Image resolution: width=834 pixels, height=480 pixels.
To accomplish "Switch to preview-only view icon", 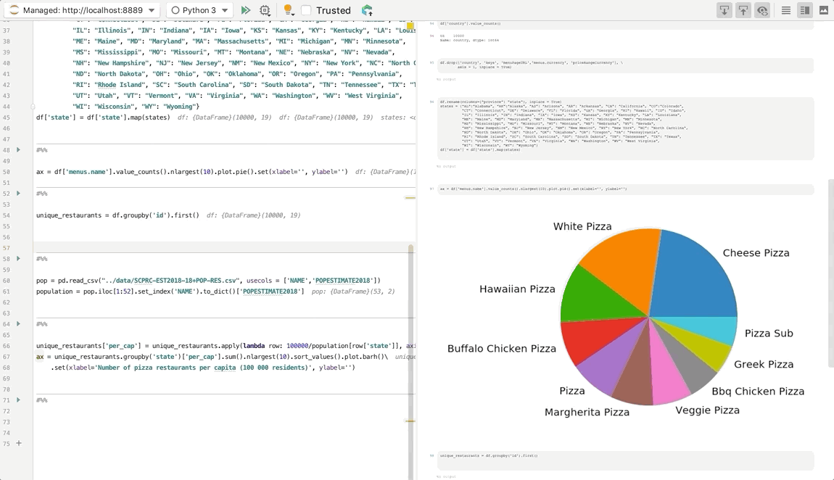I will (824, 10).
